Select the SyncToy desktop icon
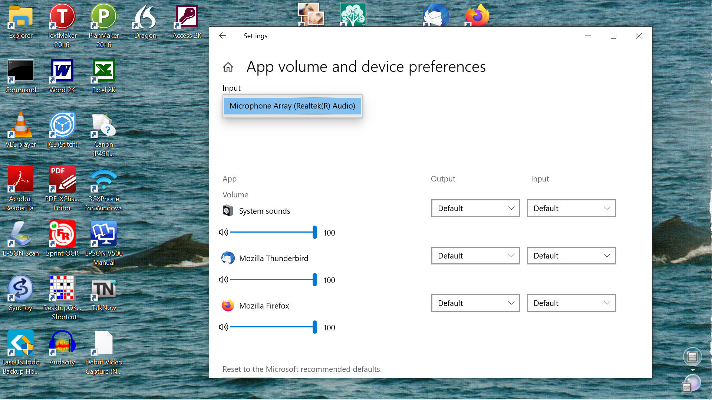This screenshot has width=712, height=400. coord(21,293)
